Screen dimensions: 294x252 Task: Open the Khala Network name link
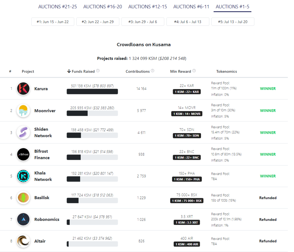[x=43, y=176]
